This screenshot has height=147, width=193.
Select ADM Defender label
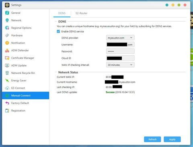point(20,51)
